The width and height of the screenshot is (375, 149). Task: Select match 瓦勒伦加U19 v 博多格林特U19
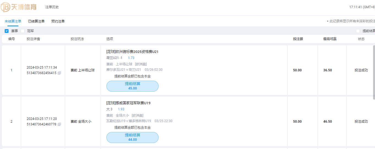pos(129,121)
